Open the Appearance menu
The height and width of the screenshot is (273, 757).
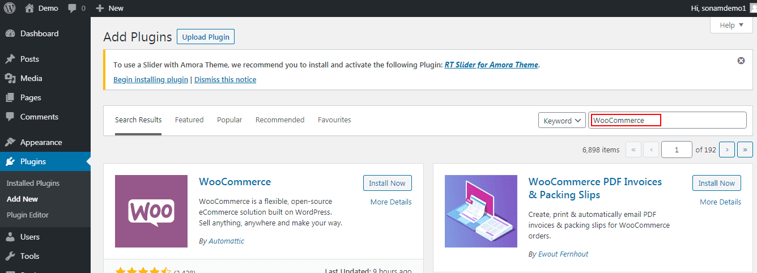[x=41, y=142]
